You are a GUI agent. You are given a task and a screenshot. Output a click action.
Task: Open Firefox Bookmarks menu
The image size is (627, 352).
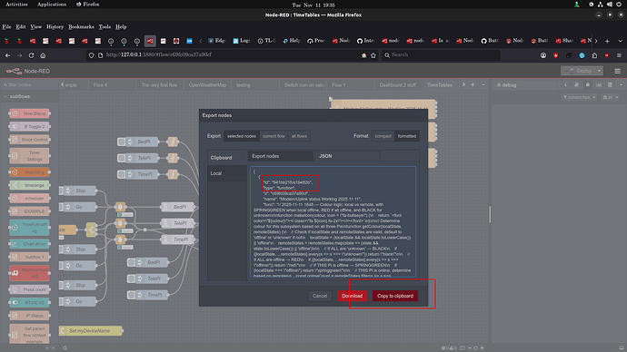click(x=81, y=26)
